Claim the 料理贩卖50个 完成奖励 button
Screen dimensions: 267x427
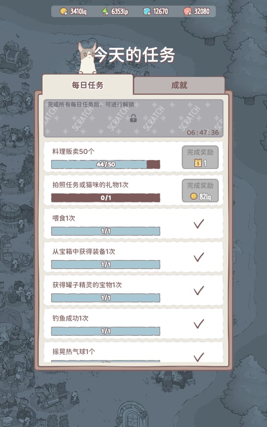[x=200, y=157]
